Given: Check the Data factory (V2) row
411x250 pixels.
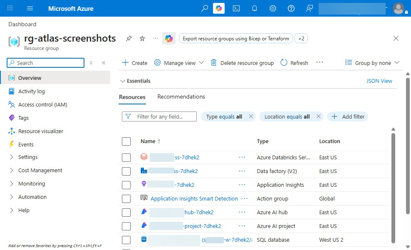Looking at the screenshot, I should tap(126, 171).
